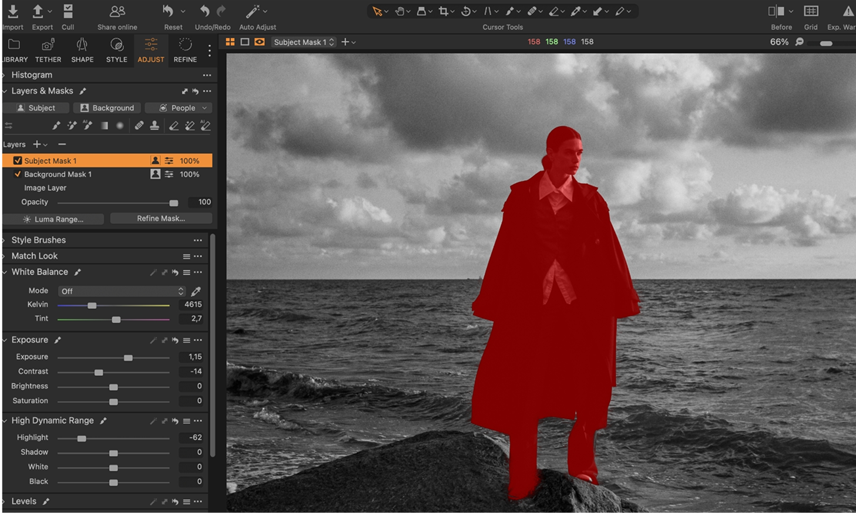856x513 pixels.
Task: Expand the Histogram panel
Action: tap(4, 75)
